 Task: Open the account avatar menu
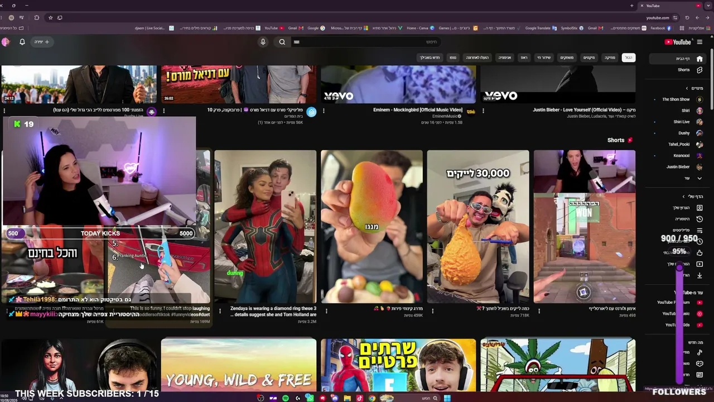6,42
